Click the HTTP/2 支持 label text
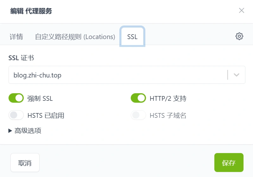Screen dimensions: 253x177 click(x=168, y=99)
